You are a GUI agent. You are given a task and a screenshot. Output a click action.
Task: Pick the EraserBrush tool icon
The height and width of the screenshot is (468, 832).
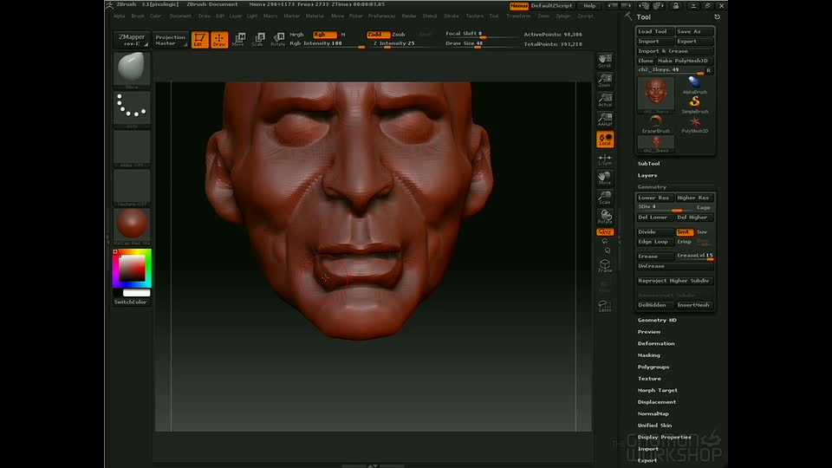pyautogui.click(x=656, y=124)
